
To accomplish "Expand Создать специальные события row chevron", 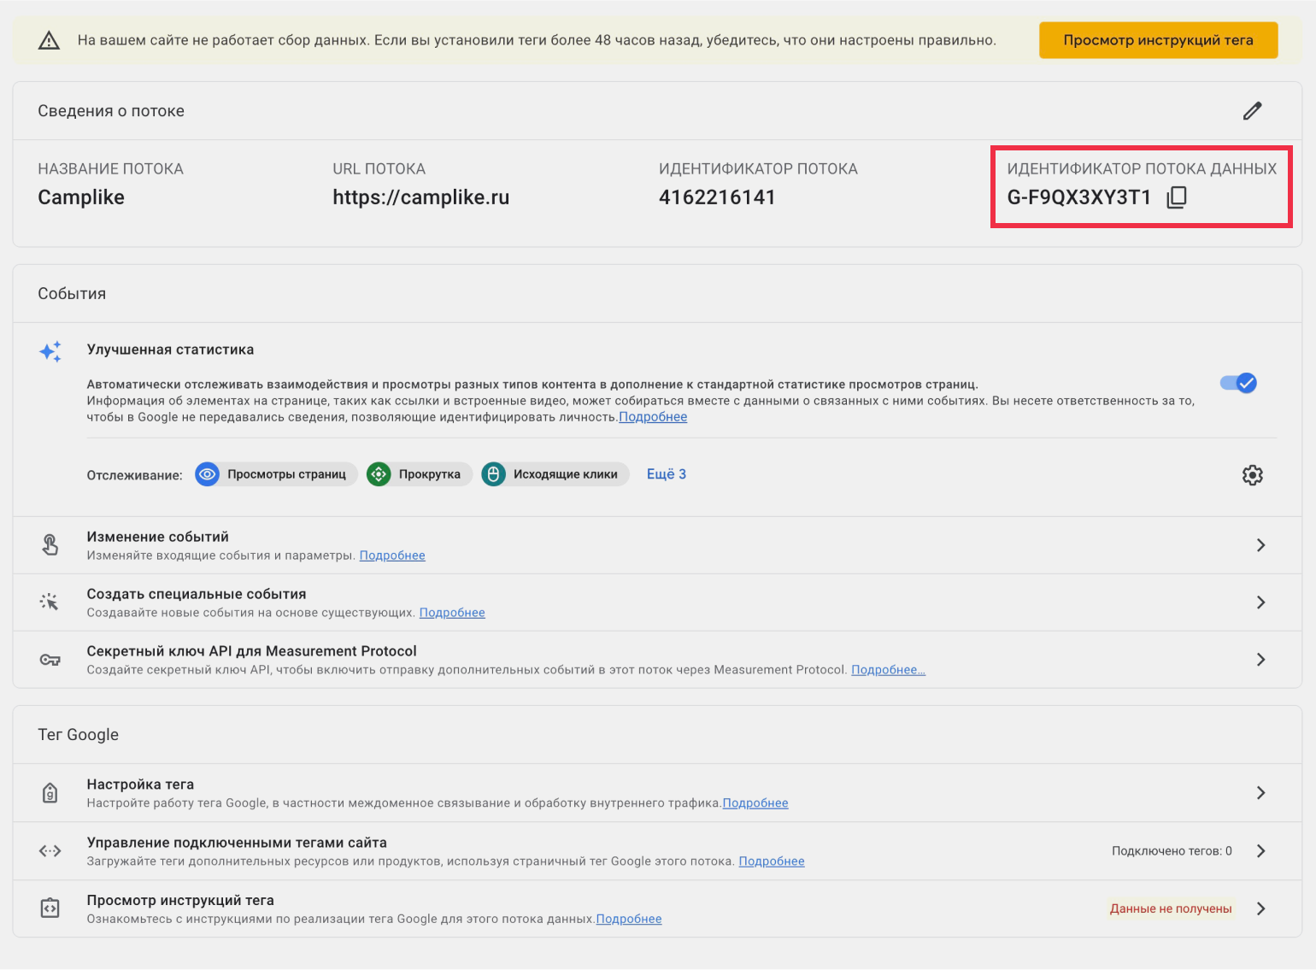I will [x=1260, y=603].
